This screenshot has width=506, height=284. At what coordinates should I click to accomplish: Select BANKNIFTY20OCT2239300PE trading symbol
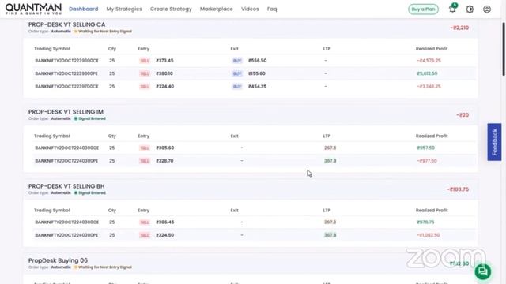click(x=66, y=73)
